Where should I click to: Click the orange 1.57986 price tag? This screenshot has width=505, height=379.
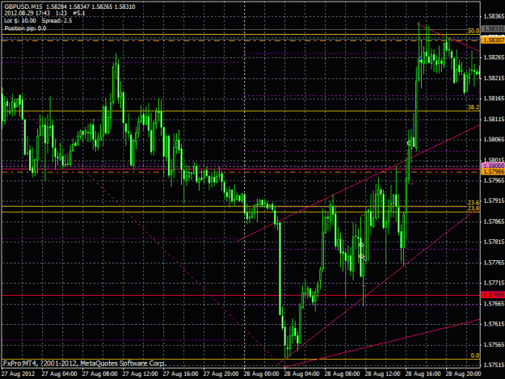[x=493, y=171]
